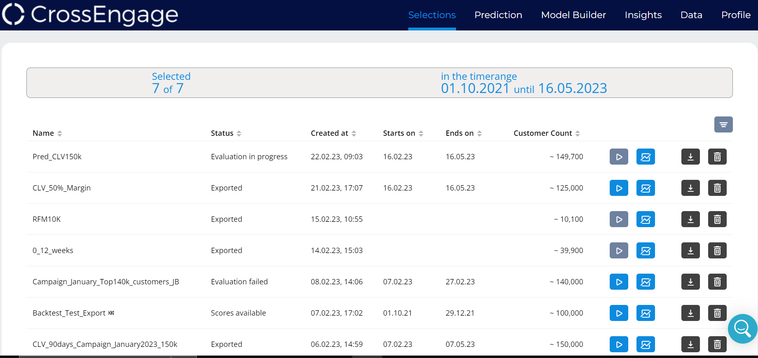The image size is (758, 358).
Task: Delete the Pred_CLV150k selection
Action: [x=717, y=157]
